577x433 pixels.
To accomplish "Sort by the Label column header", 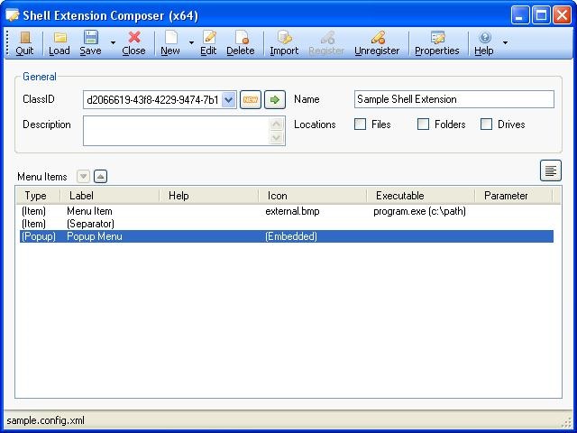I will click(x=110, y=196).
